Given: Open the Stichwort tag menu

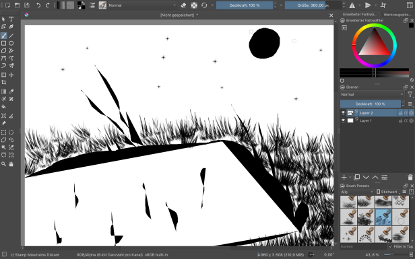Looking at the screenshot, I should [x=389, y=192].
